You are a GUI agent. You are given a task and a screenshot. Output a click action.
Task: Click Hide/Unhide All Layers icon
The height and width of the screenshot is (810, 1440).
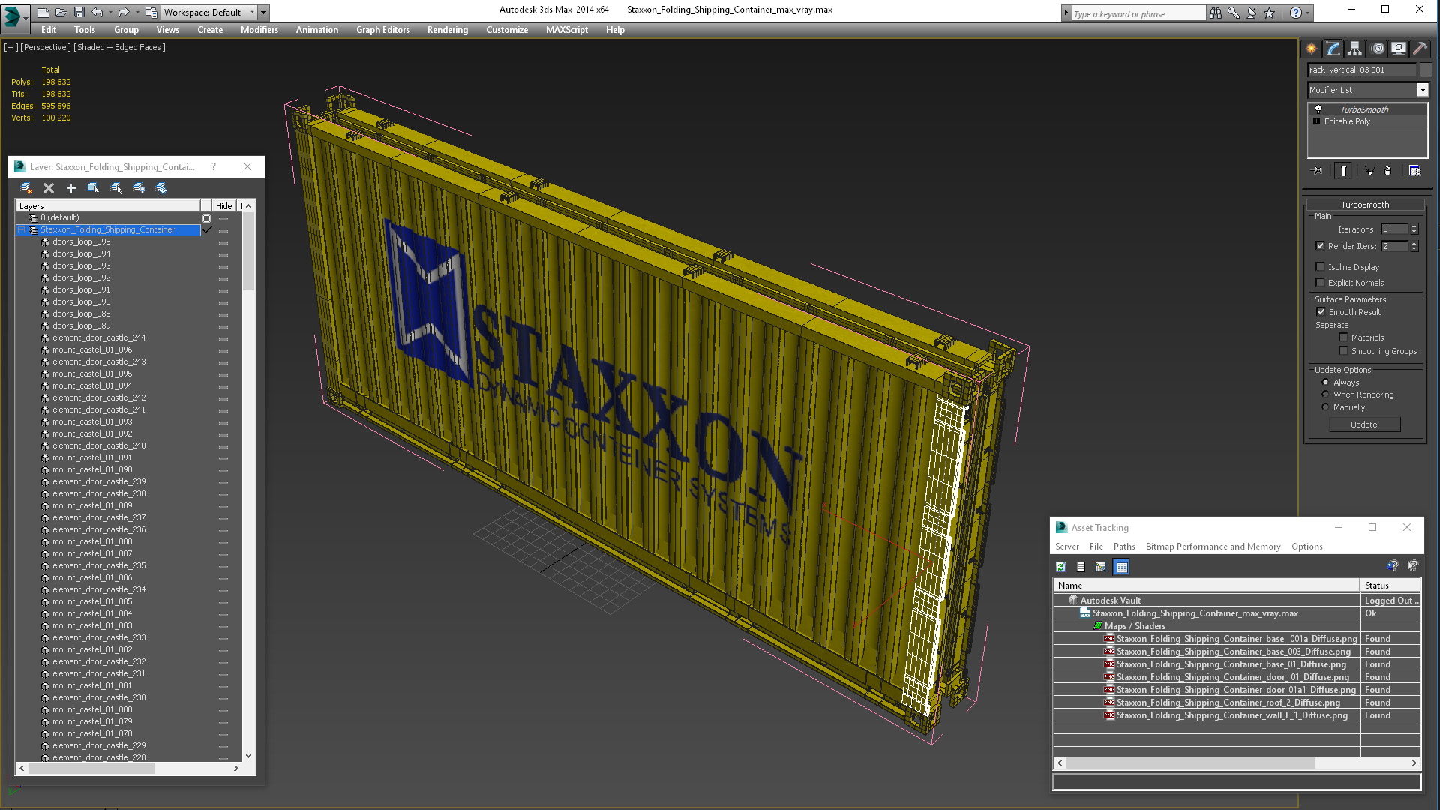pos(139,188)
